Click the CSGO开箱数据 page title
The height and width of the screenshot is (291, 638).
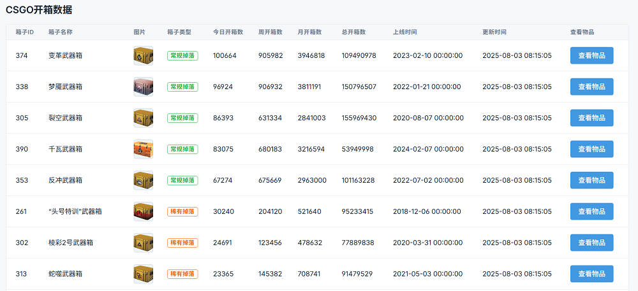[x=39, y=10]
